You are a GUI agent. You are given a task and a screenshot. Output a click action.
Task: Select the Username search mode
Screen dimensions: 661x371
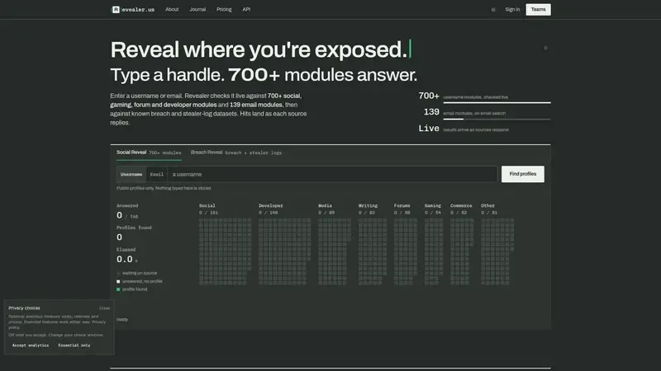click(131, 174)
